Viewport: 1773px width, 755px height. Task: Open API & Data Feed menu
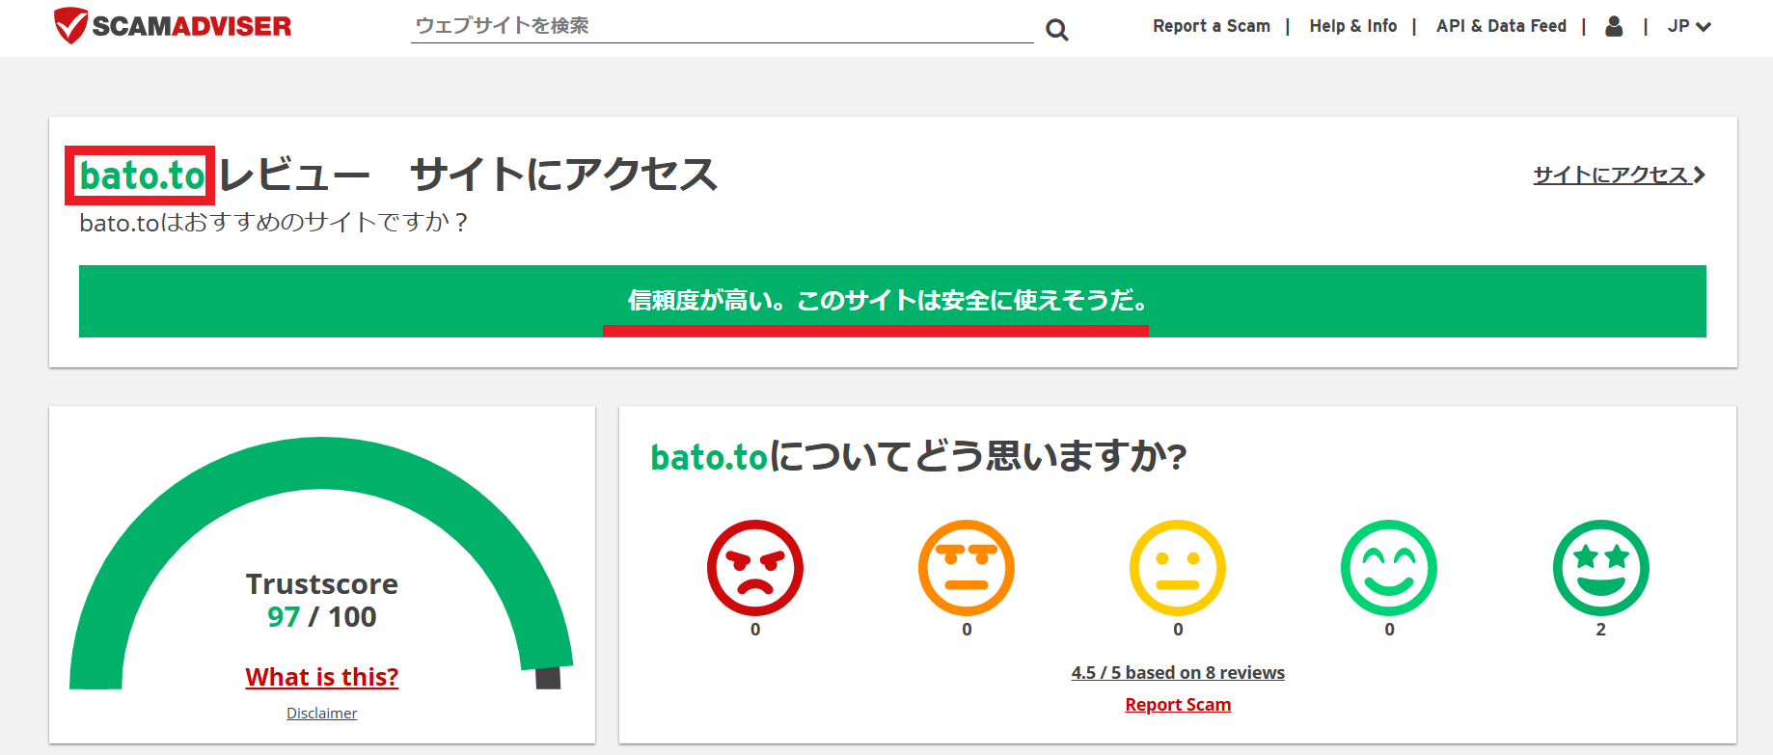[1501, 26]
